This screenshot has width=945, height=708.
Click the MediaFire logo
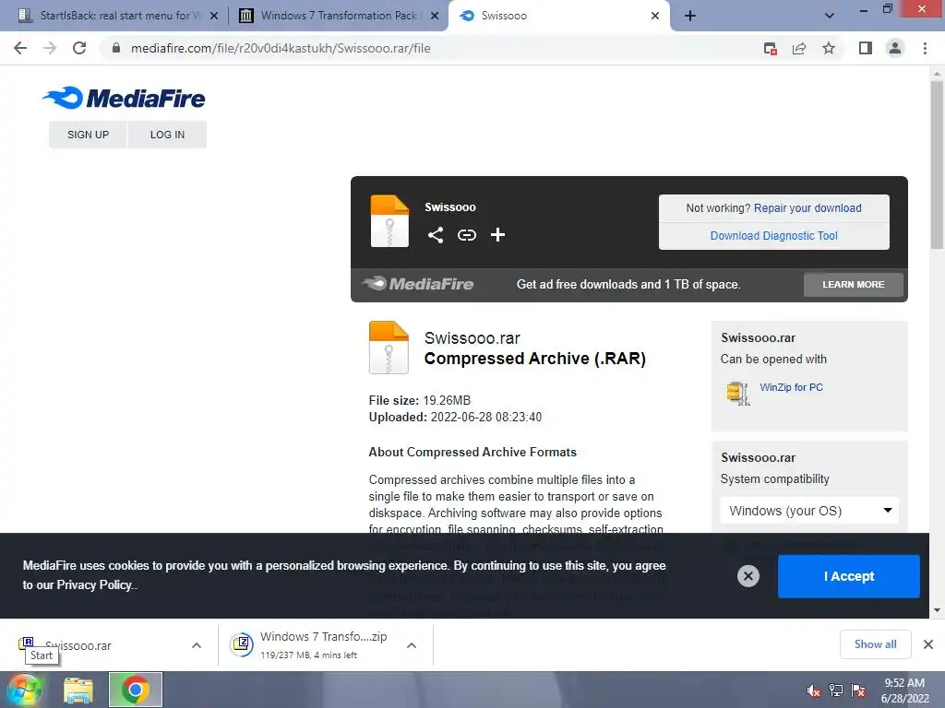[x=125, y=98]
